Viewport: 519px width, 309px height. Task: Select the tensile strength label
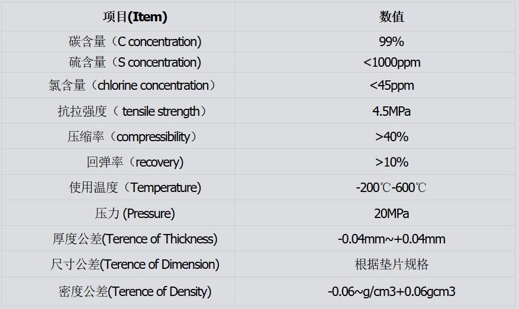134,111
